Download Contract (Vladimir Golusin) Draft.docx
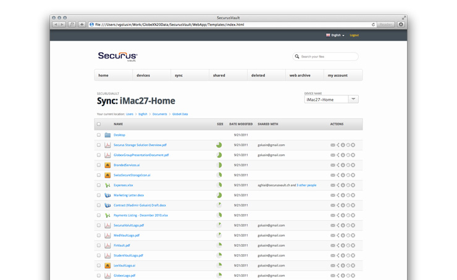Screen dimensions: 457x280 point(343,205)
